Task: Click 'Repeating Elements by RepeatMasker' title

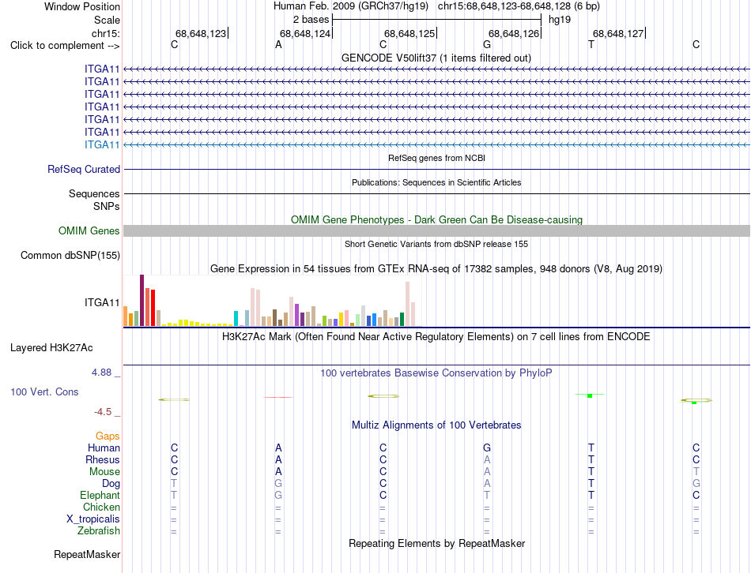Action: [437, 543]
